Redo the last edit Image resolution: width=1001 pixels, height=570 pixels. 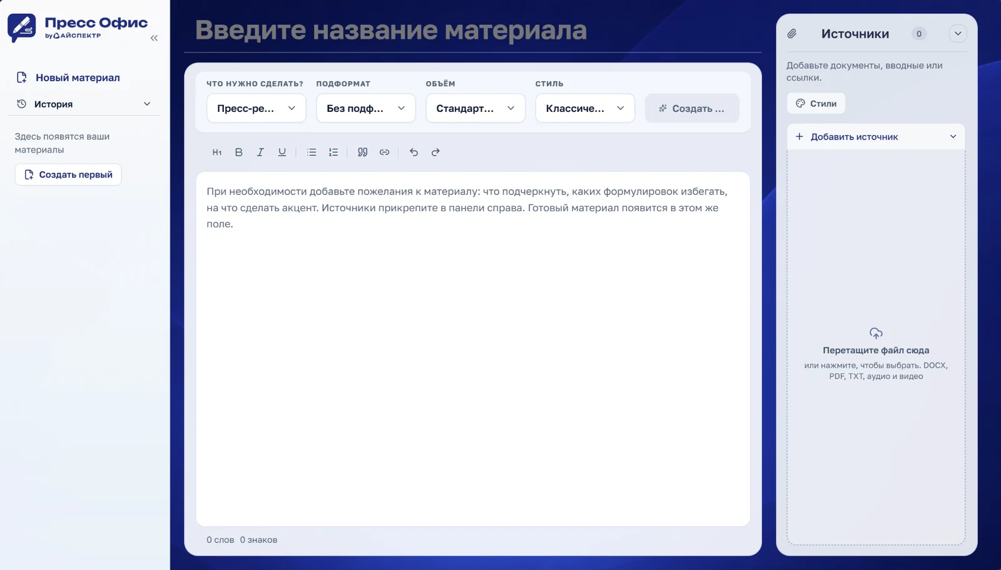click(x=435, y=152)
